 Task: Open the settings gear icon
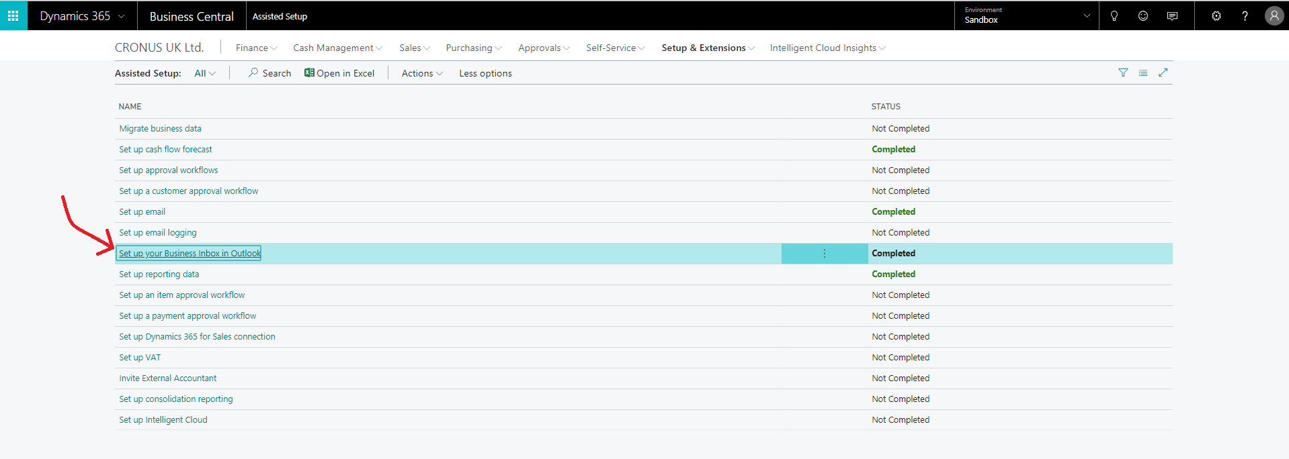1216,16
